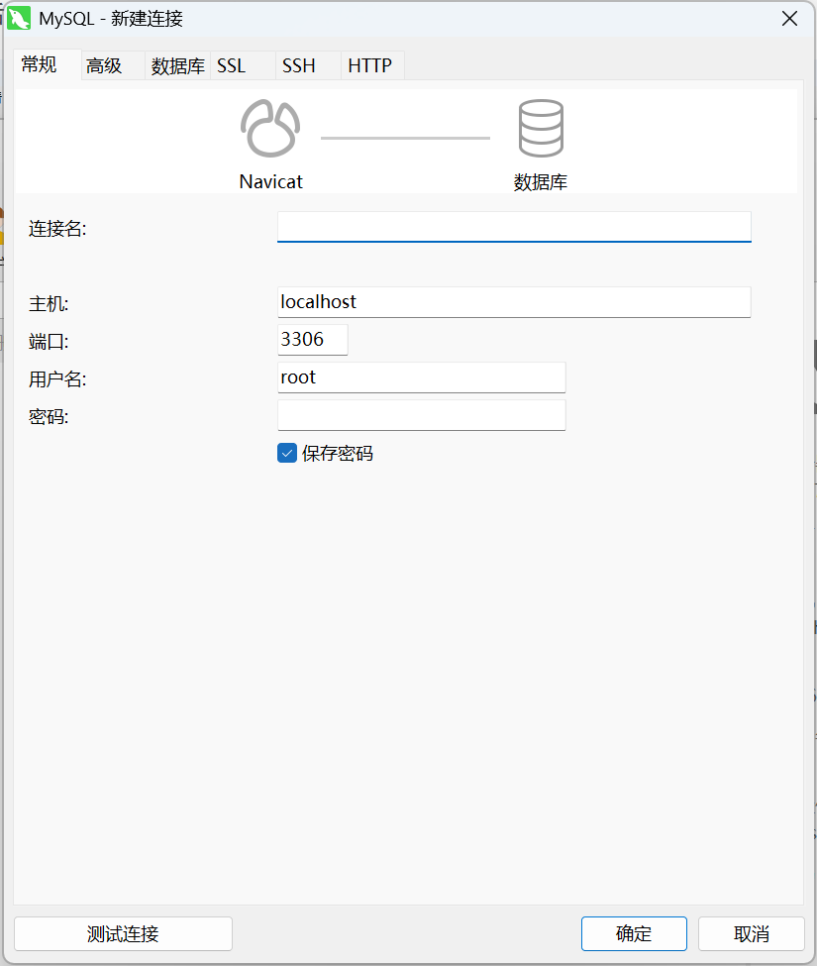Confirm with the 确定 button
Image resolution: width=817 pixels, height=966 pixels.
634,933
